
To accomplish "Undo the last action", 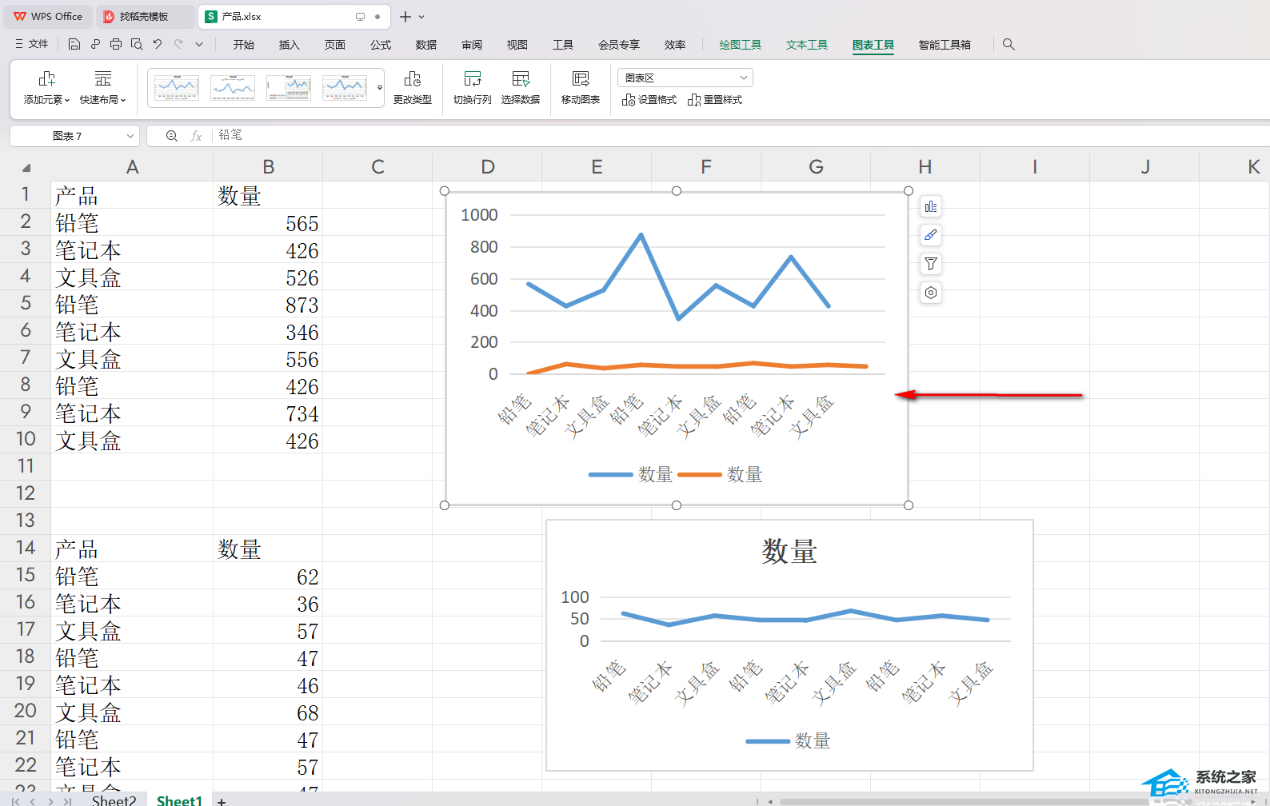I will (x=158, y=45).
